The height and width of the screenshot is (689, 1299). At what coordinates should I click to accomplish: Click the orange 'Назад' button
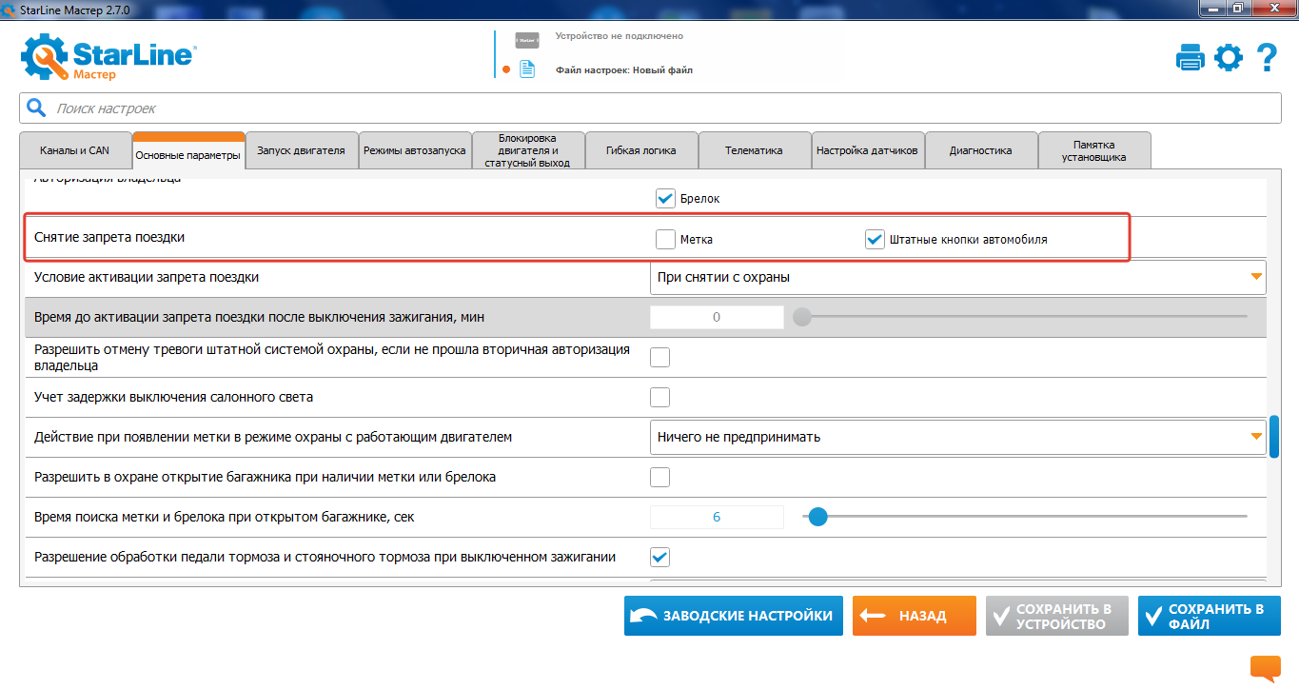pos(915,616)
